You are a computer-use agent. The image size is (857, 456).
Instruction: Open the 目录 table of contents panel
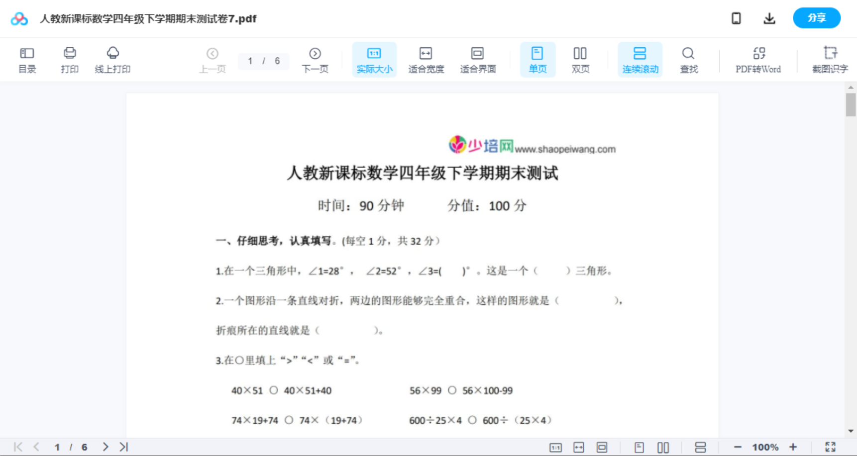coord(27,59)
